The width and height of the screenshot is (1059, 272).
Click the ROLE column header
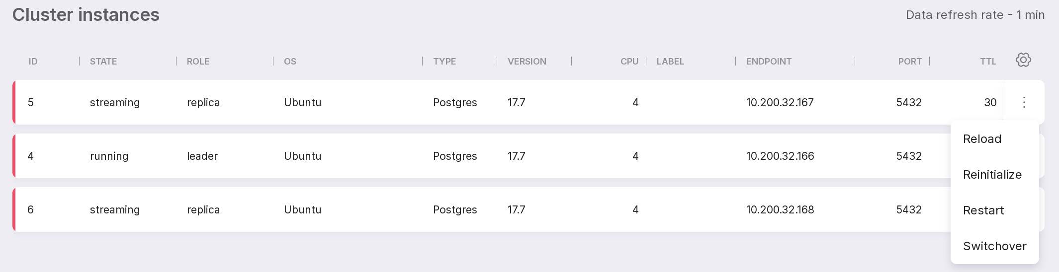198,62
